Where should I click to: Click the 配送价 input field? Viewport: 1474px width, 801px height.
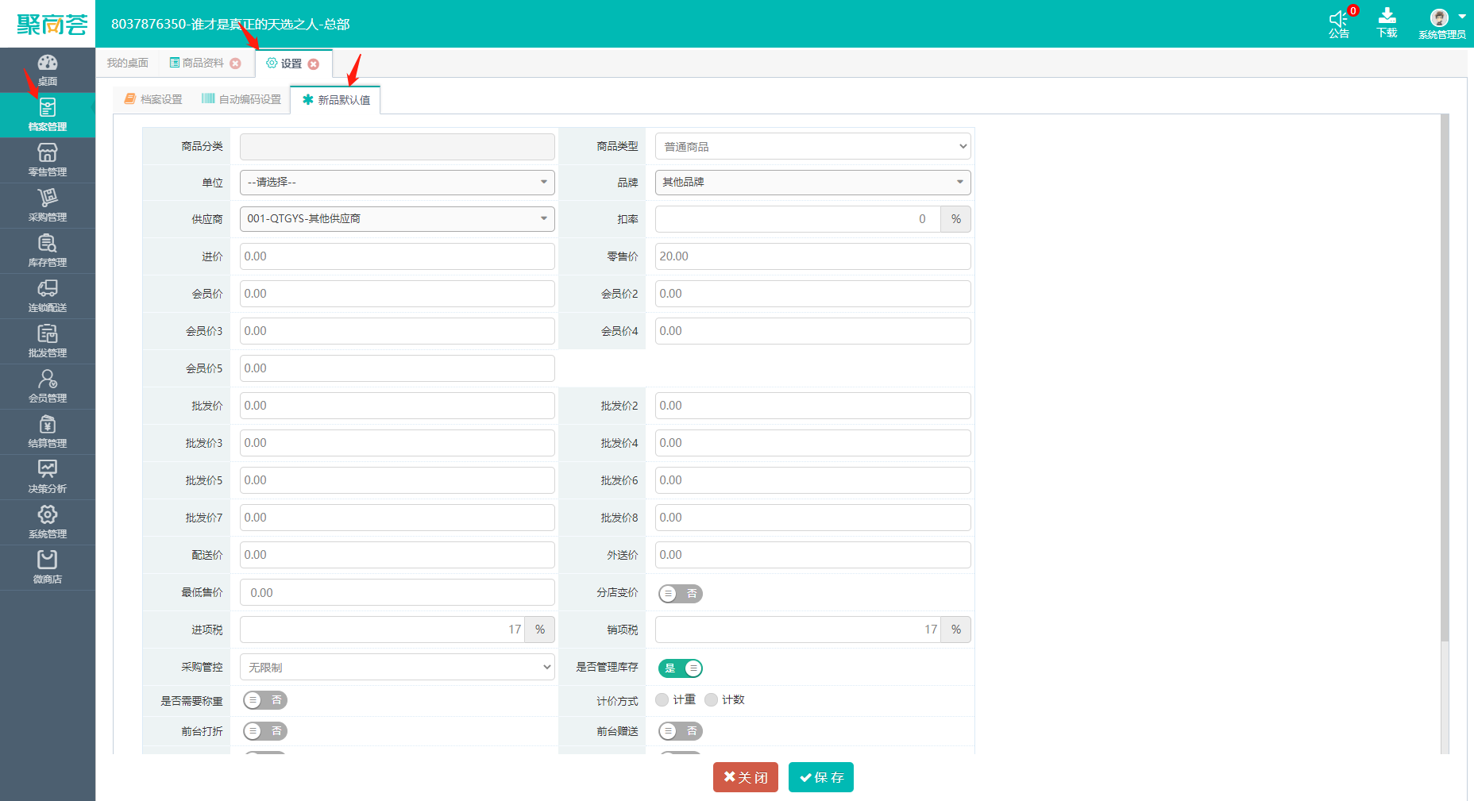point(397,555)
